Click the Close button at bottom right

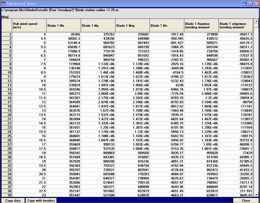[246, 200]
